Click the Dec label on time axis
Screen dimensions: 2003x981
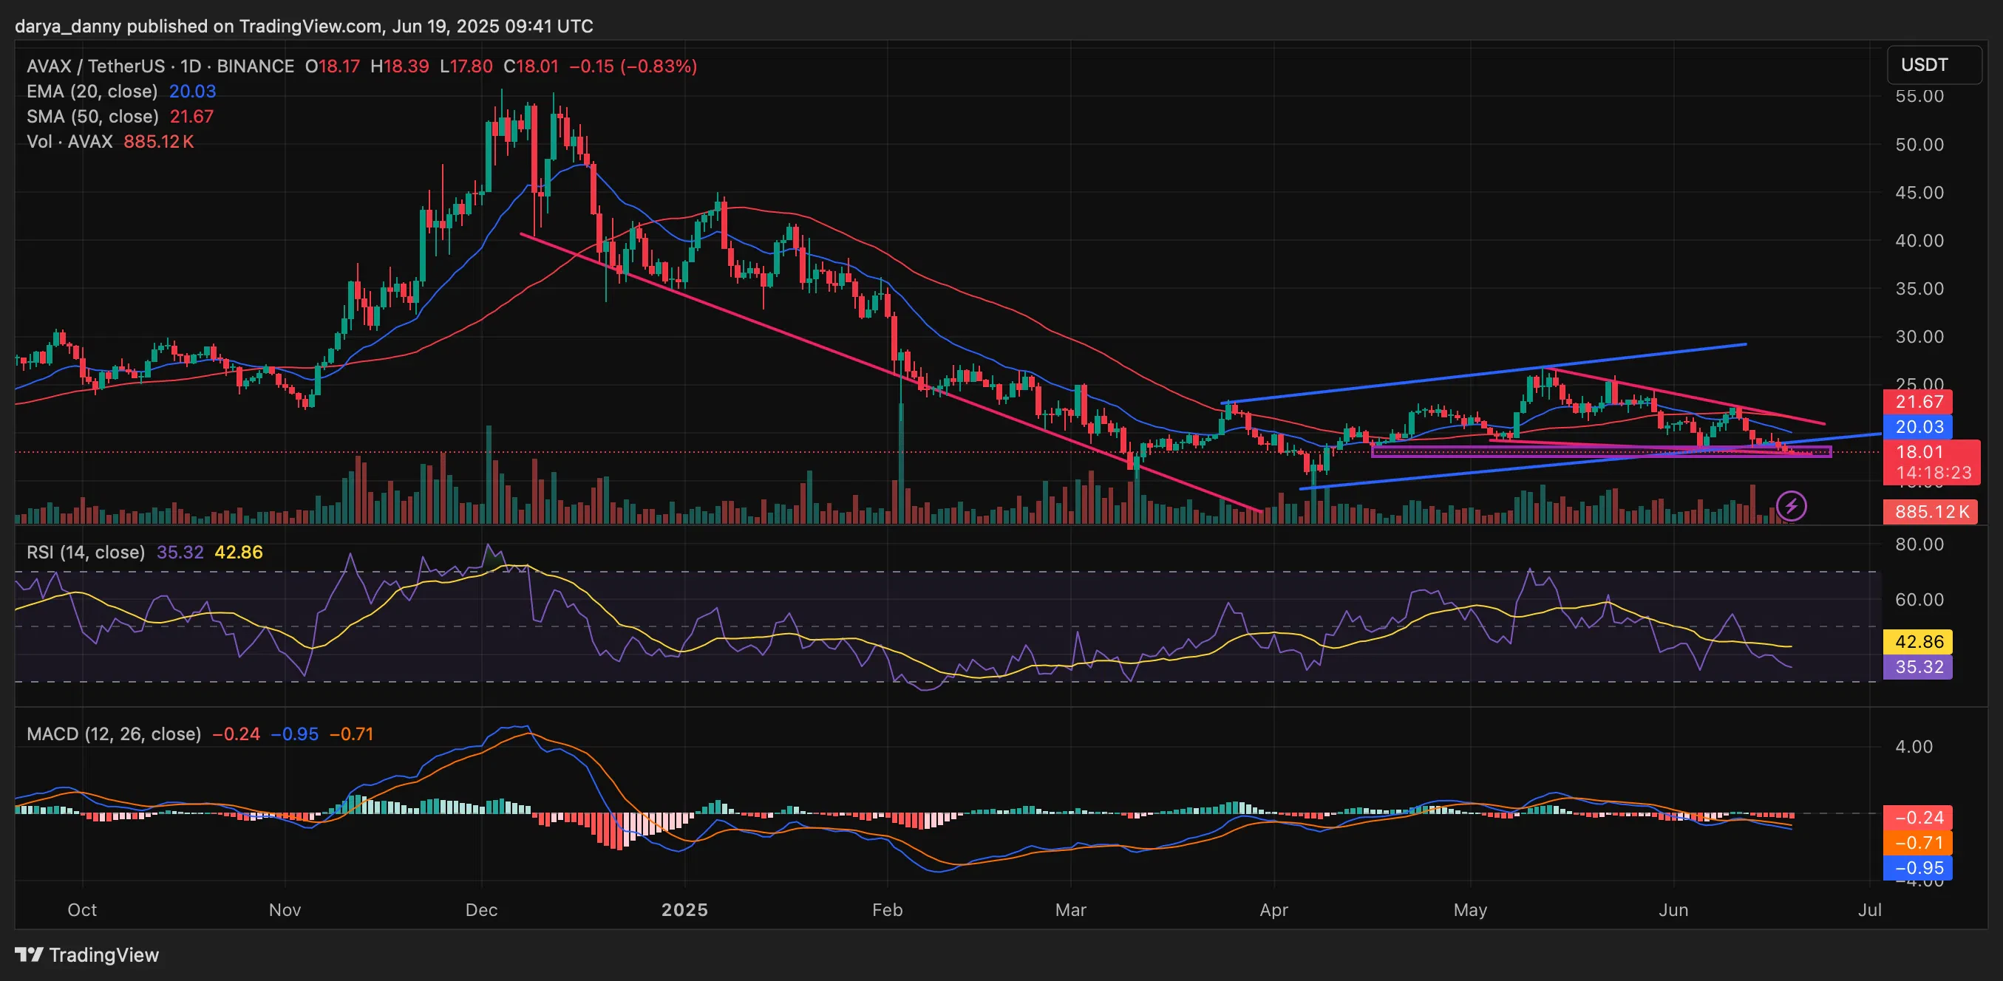pos(481,909)
